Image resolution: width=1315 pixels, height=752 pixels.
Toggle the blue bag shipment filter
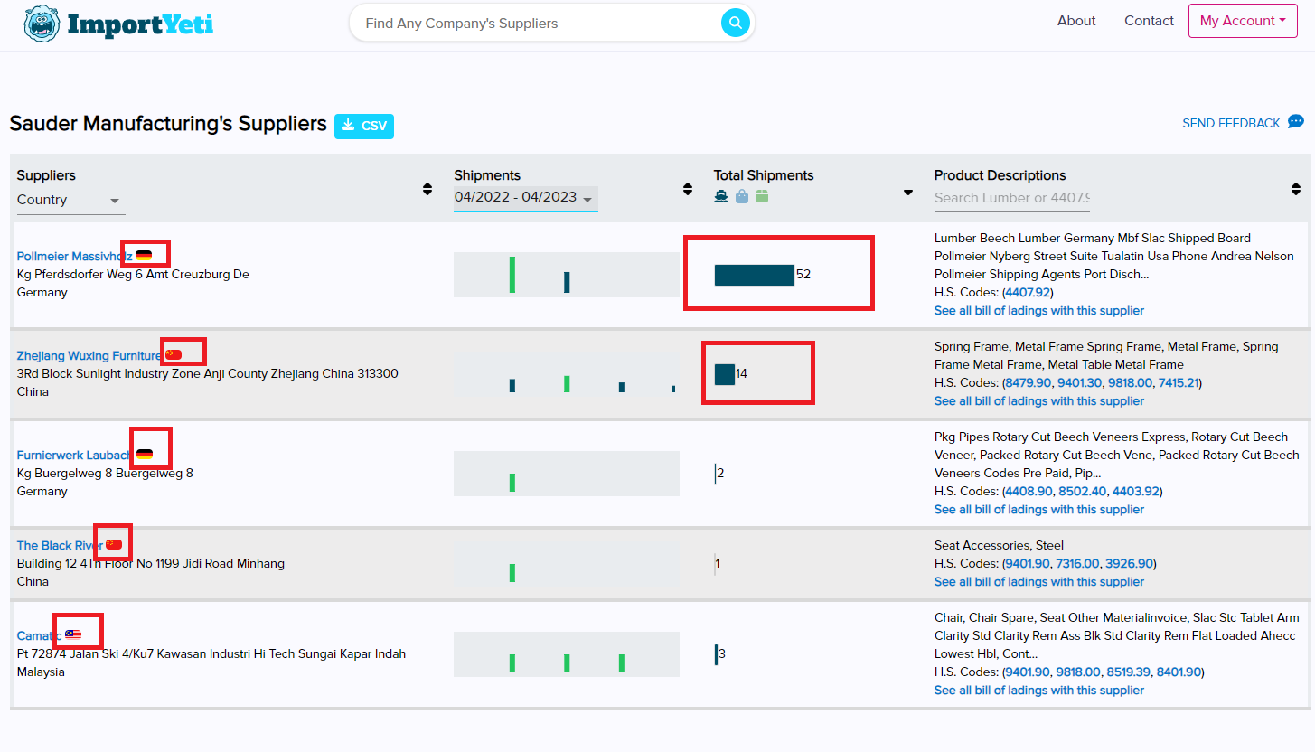(x=742, y=196)
